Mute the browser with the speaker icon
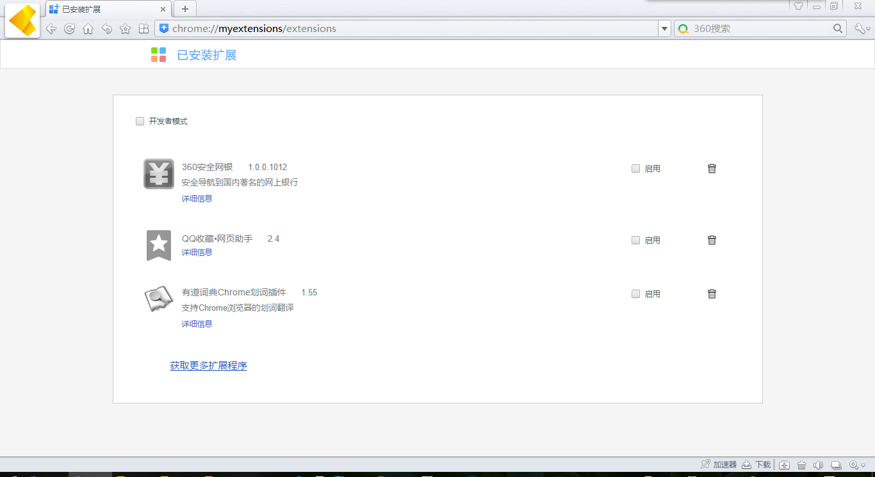This screenshot has height=477, width=875. (x=818, y=465)
